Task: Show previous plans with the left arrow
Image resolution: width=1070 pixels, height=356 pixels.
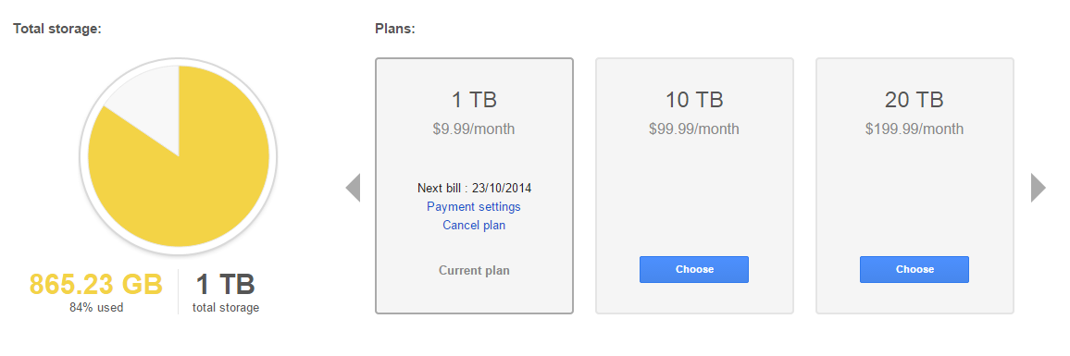Action: tap(353, 188)
